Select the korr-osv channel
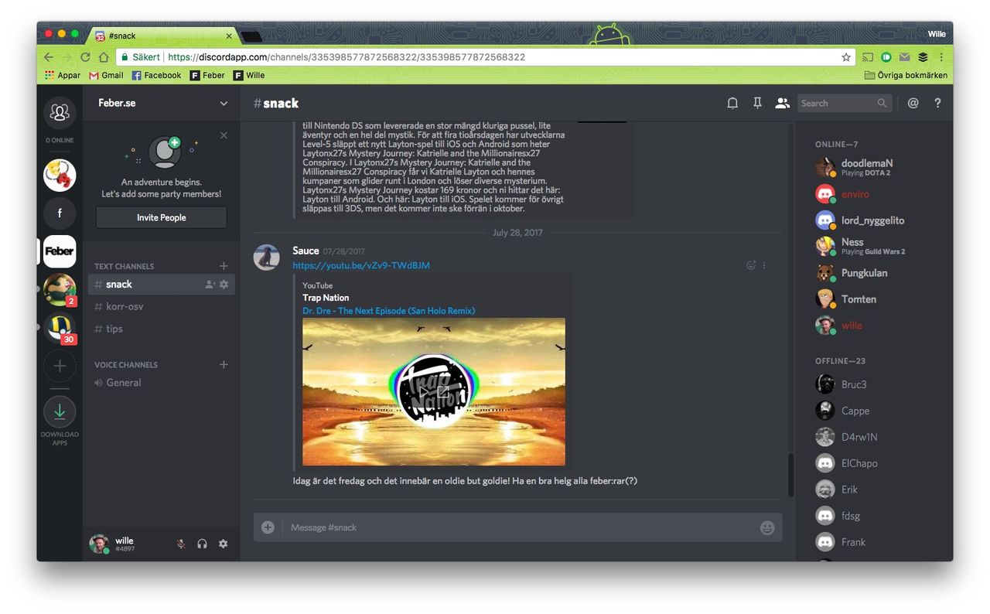Screen dimensions: 990x614 pyautogui.click(x=162, y=306)
